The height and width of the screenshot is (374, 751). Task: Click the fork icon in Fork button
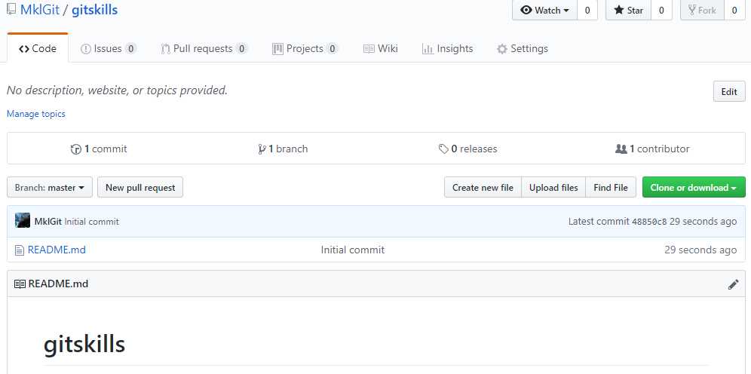[691, 10]
